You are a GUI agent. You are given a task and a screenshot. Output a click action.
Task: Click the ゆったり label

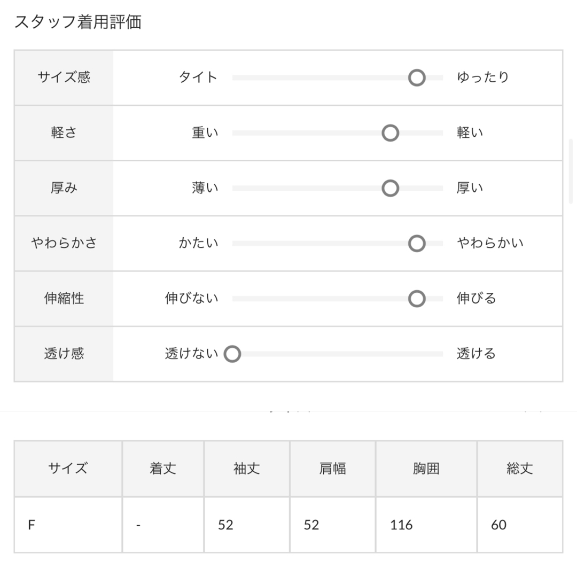click(483, 77)
